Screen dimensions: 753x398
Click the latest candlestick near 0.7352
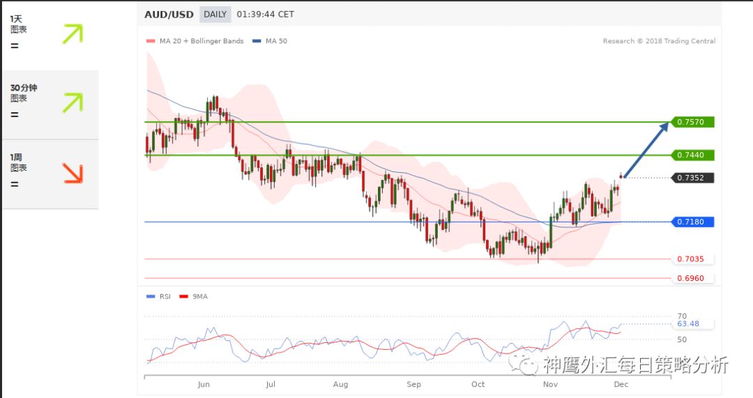click(x=621, y=176)
